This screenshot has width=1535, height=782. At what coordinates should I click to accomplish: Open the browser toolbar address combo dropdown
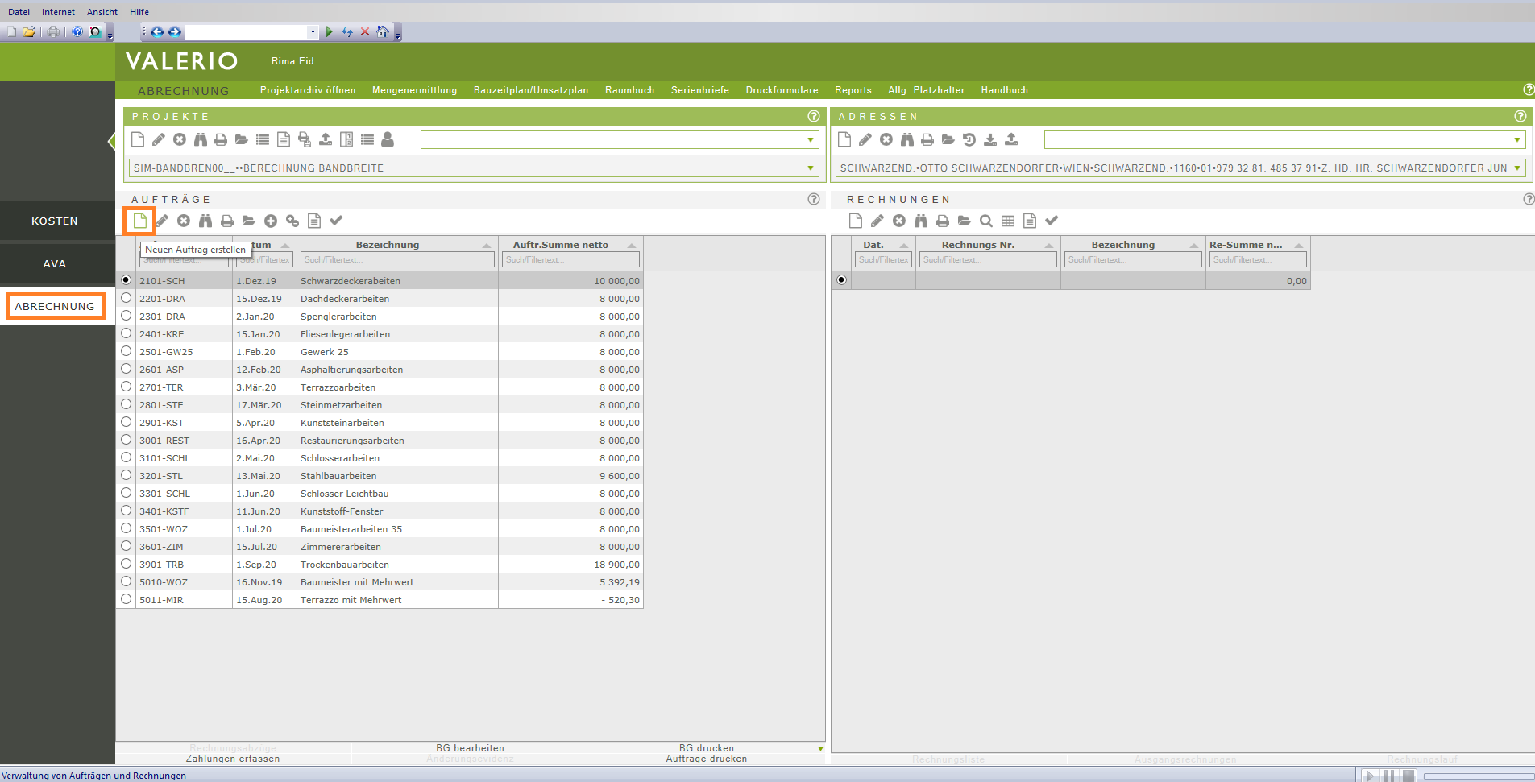pyautogui.click(x=313, y=32)
